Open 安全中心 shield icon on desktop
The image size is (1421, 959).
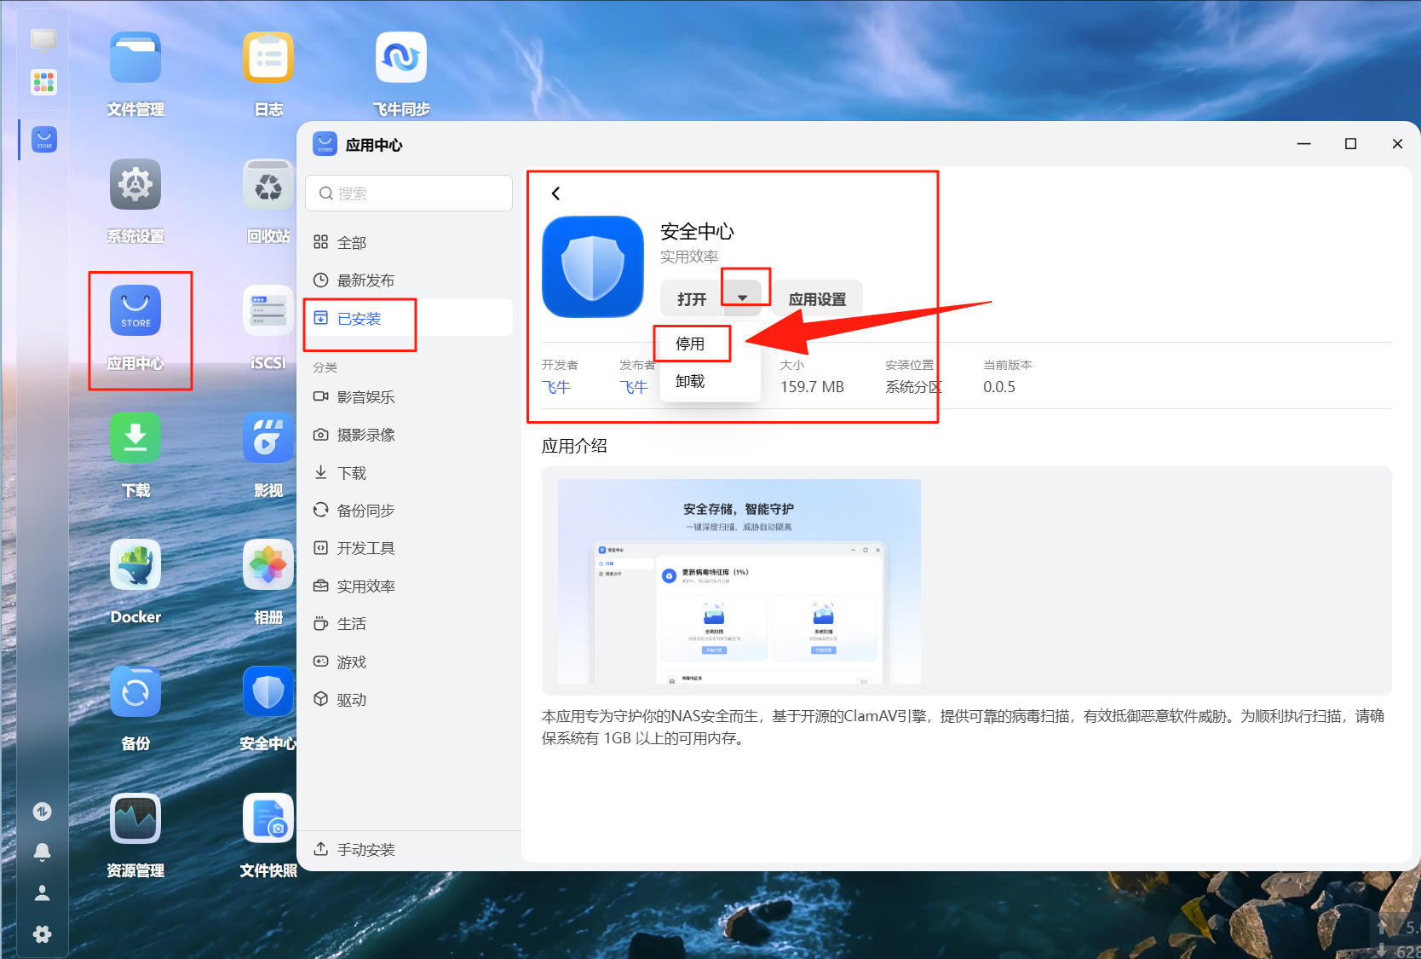pyautogui.click(x=268, y=691)
